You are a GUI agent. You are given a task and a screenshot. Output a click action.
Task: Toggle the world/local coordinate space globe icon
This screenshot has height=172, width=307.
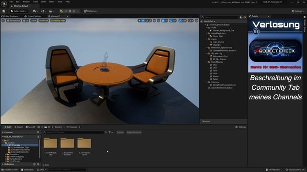click(154, 21)
